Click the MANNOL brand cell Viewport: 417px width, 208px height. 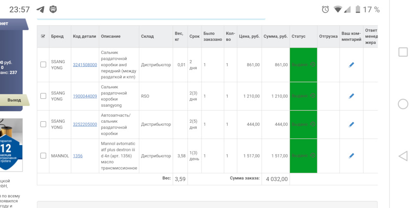point(60,156)
